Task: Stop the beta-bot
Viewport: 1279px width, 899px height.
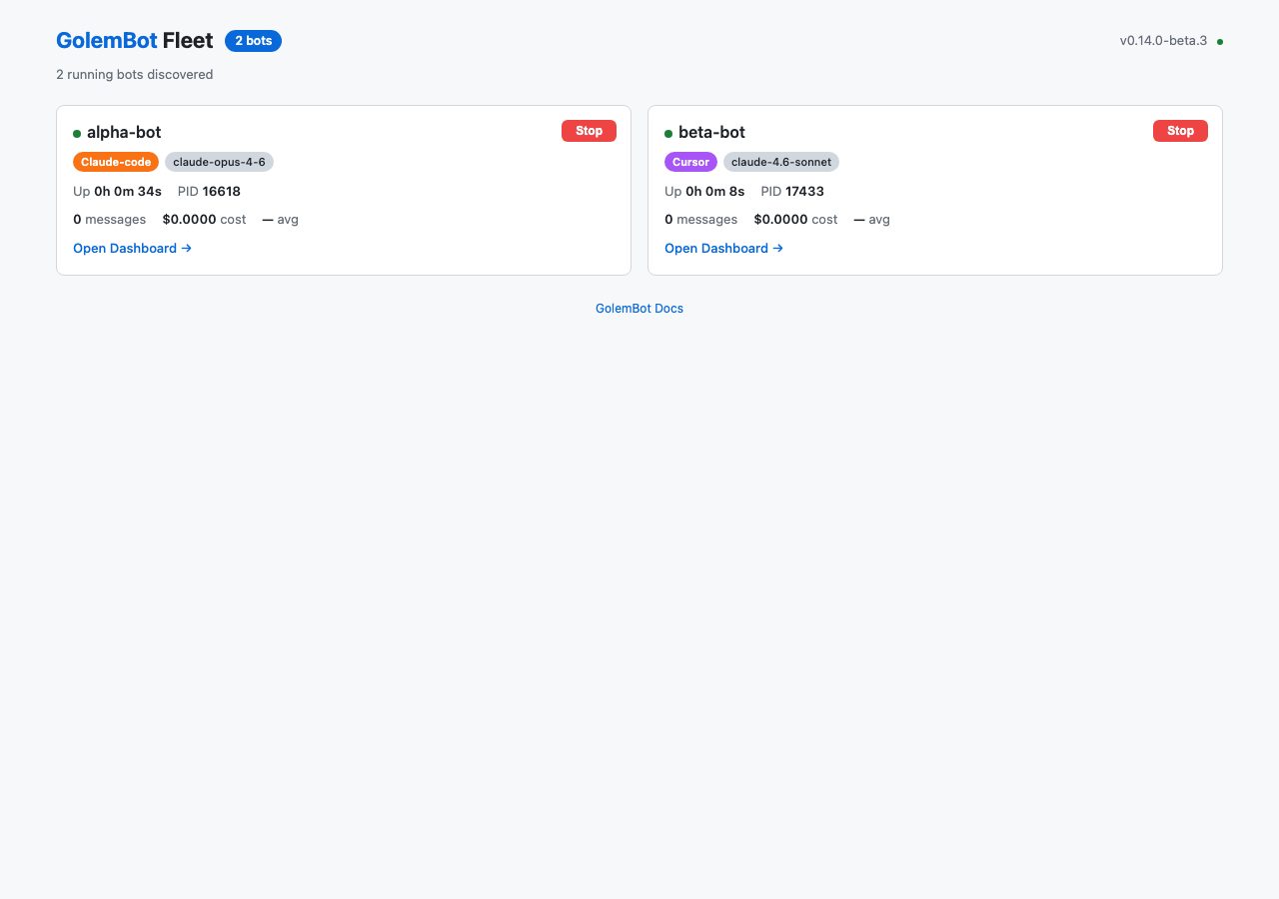Action: (1180, 131)
